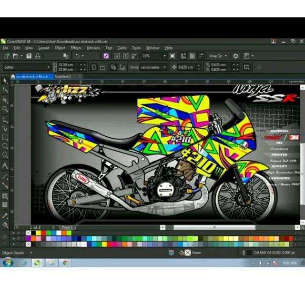Select the Interactive Fill tool
This screenshot has width=305, height=305.
pyautogui.click(x=5, y=224)
